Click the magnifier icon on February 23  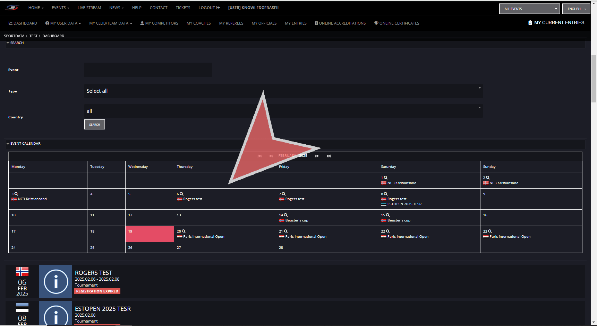tap(490, 231)
